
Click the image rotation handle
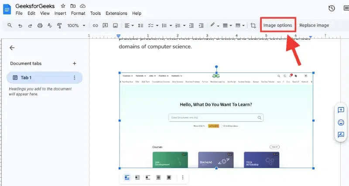click(x=216, y=67)
